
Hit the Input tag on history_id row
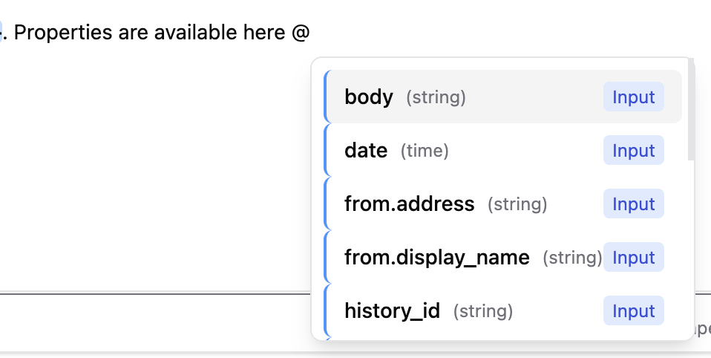(x=633, y=311)
